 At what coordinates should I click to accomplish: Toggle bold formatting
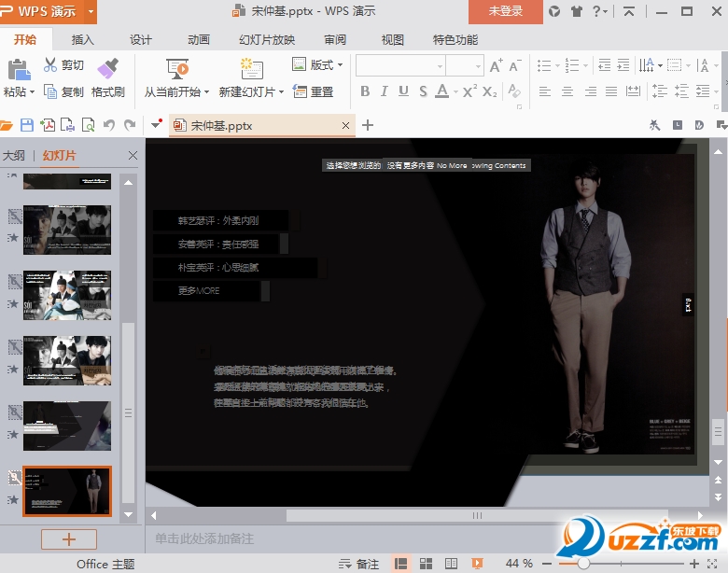tap(365, 91)
